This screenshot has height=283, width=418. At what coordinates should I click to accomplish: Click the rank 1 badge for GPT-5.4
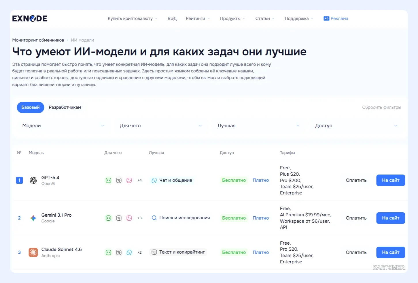[x=19, y=180]
